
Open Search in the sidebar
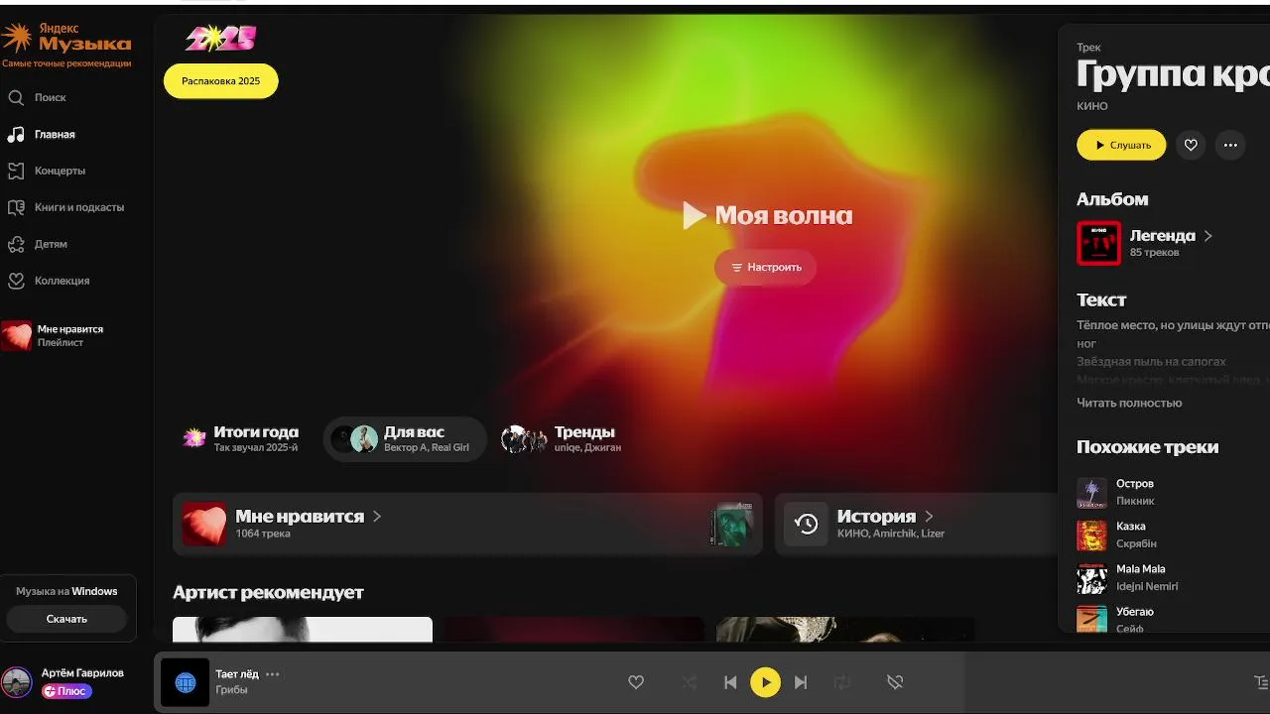(x=50, y=97)
